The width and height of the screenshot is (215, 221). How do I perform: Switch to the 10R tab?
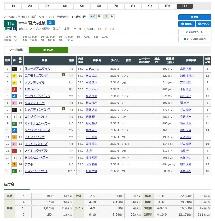click(x=168, y=6)
